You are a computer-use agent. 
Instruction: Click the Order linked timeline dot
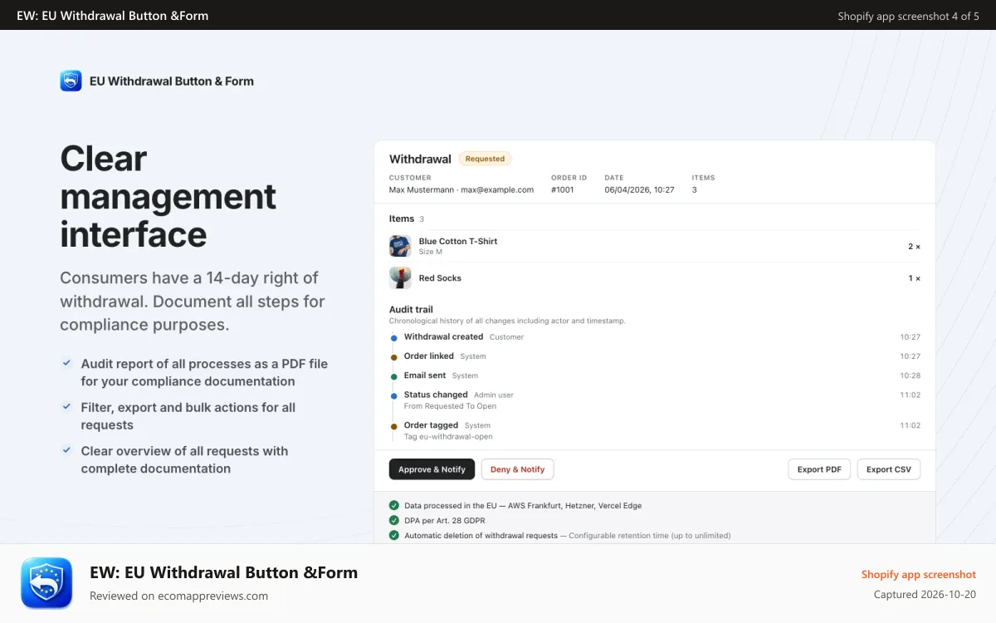point(393,356)
